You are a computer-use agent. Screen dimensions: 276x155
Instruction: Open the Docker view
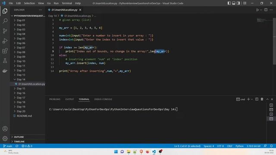tap(5, 71)
